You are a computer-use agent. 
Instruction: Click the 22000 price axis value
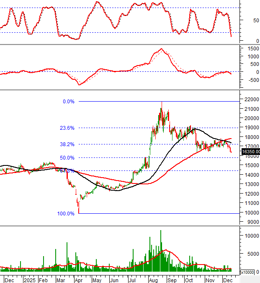[x=251, y=100]
